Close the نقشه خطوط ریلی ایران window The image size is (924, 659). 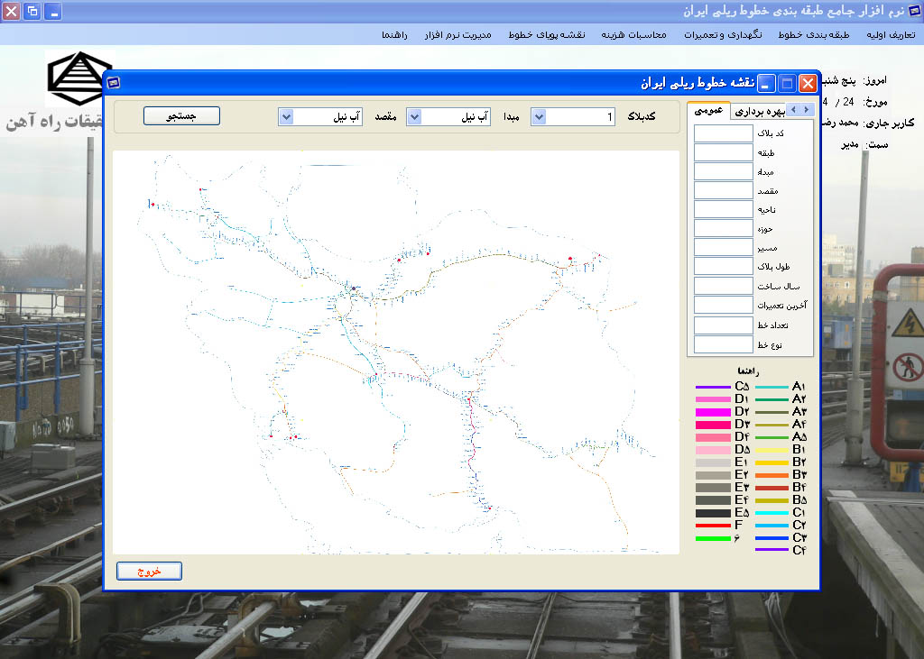pyautogui.click(x=808, y=84)
